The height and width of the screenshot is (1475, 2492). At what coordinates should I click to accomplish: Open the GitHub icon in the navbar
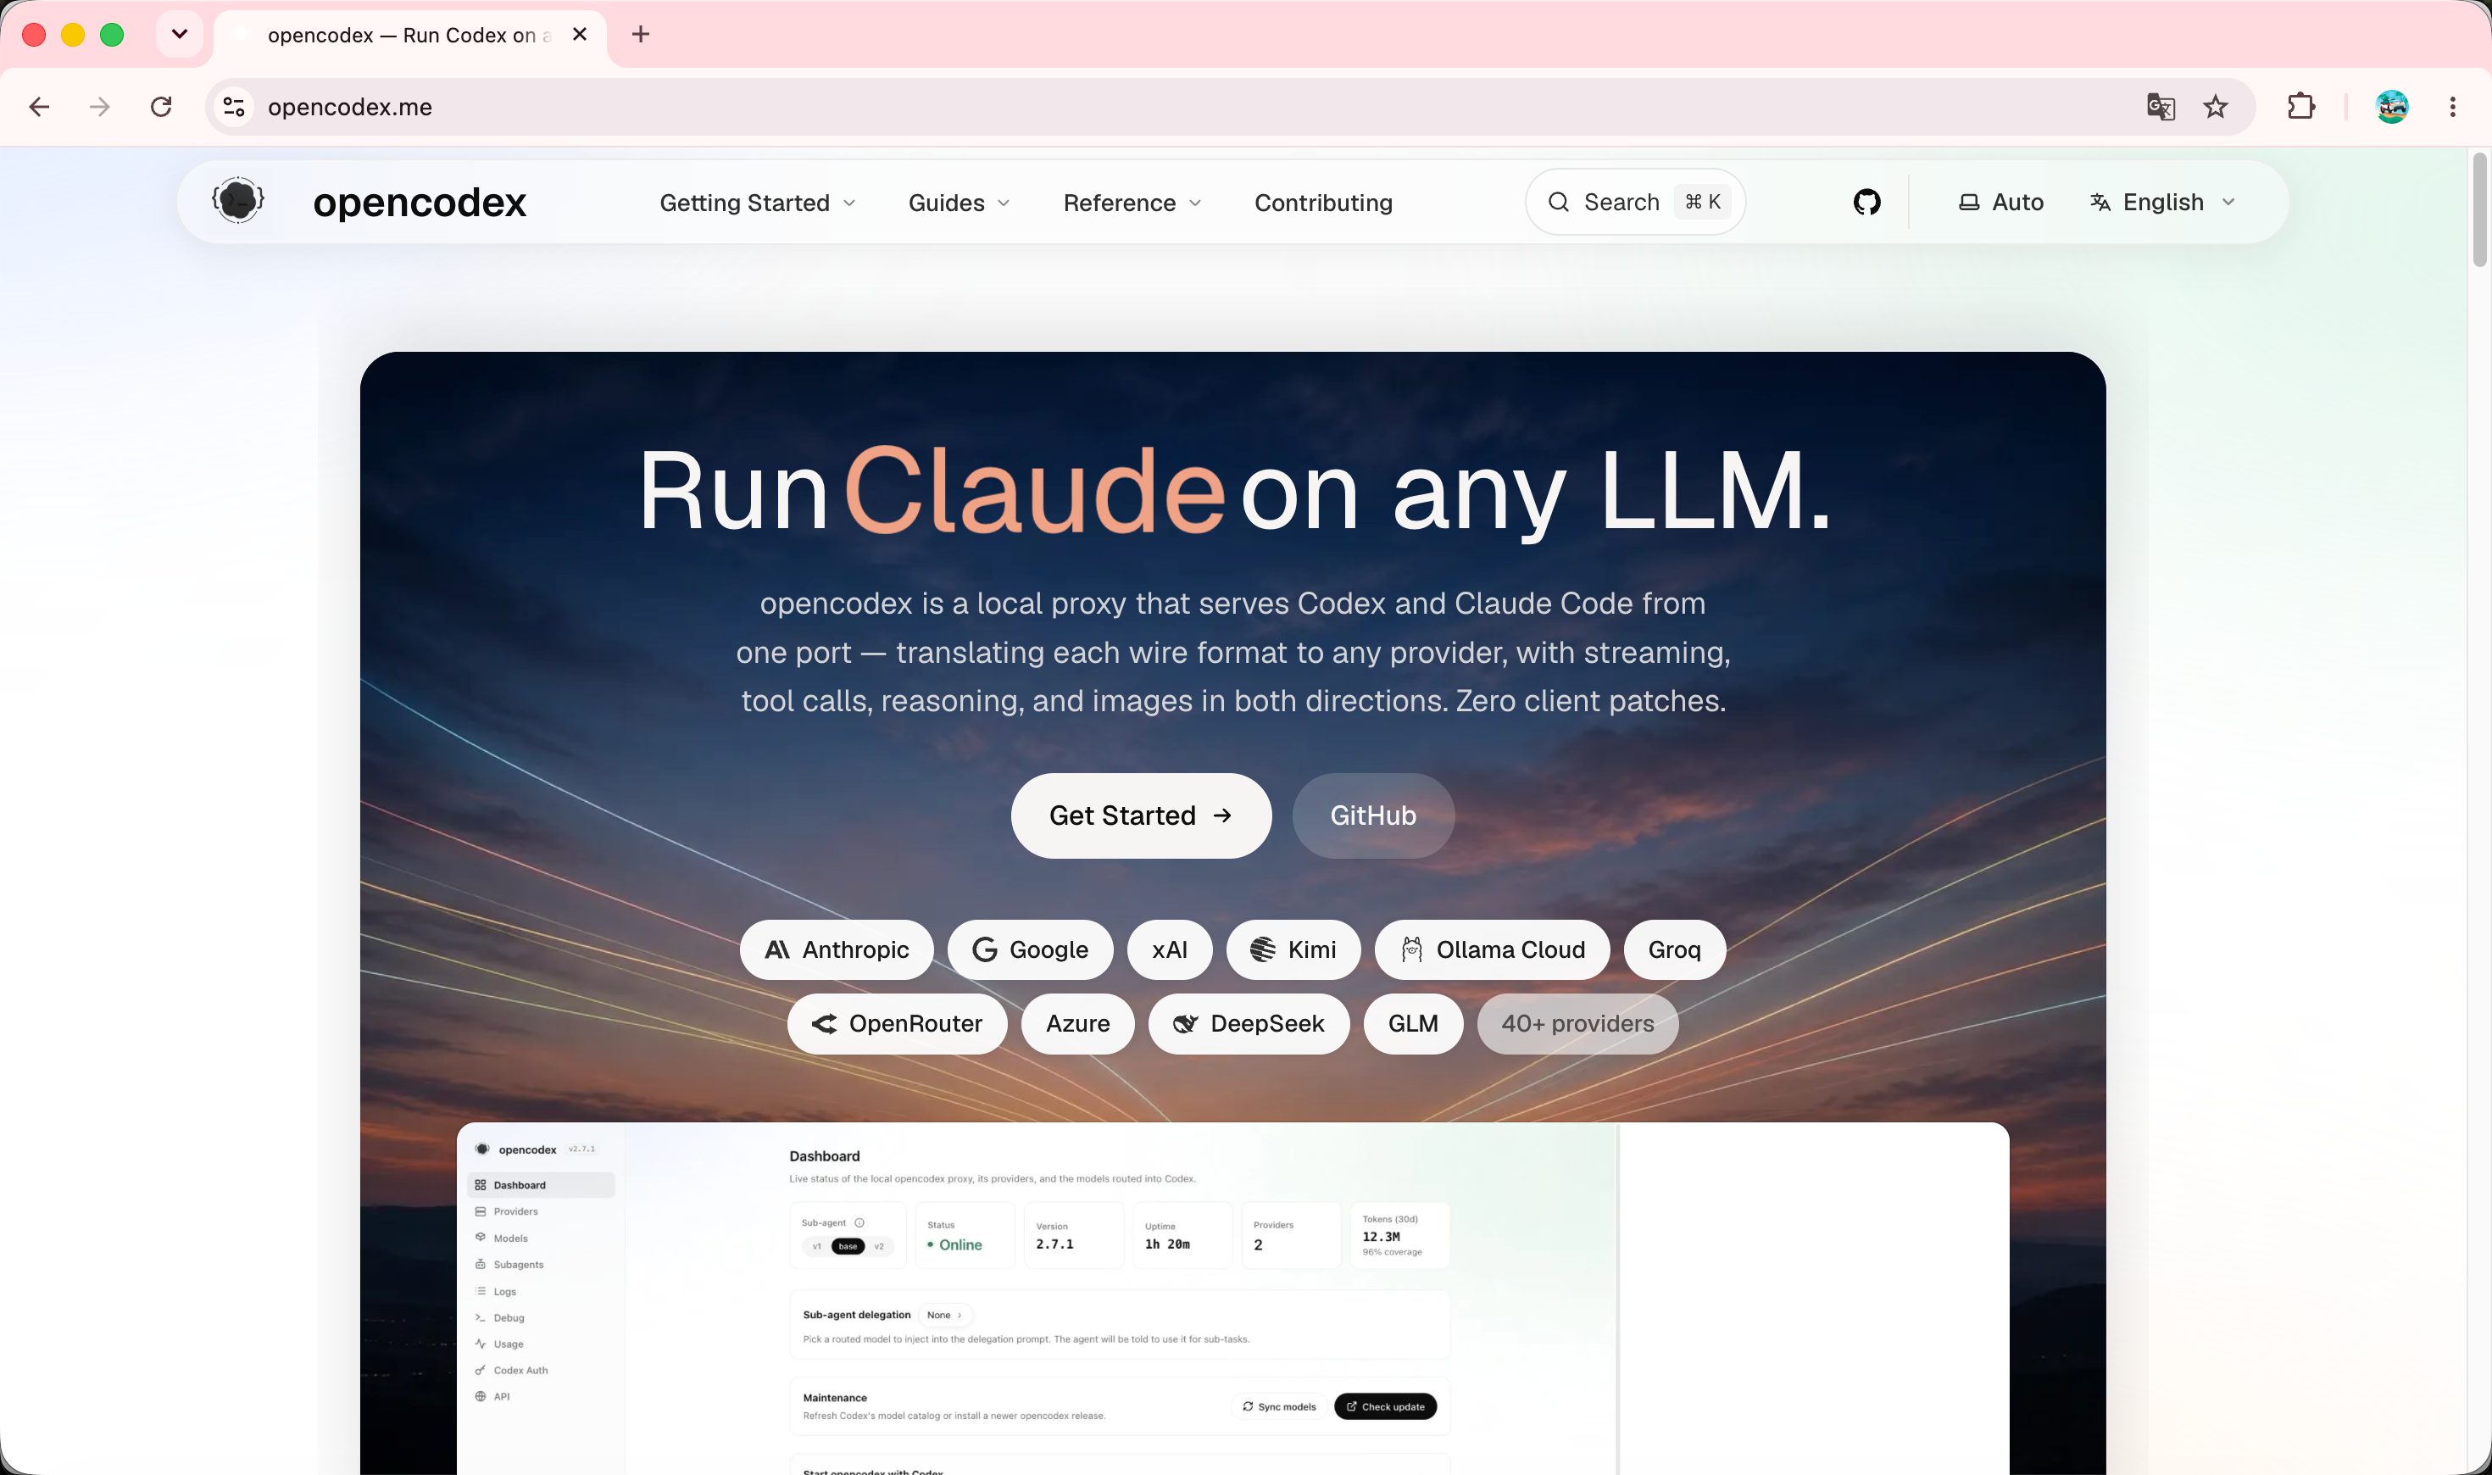(1867, 203)
